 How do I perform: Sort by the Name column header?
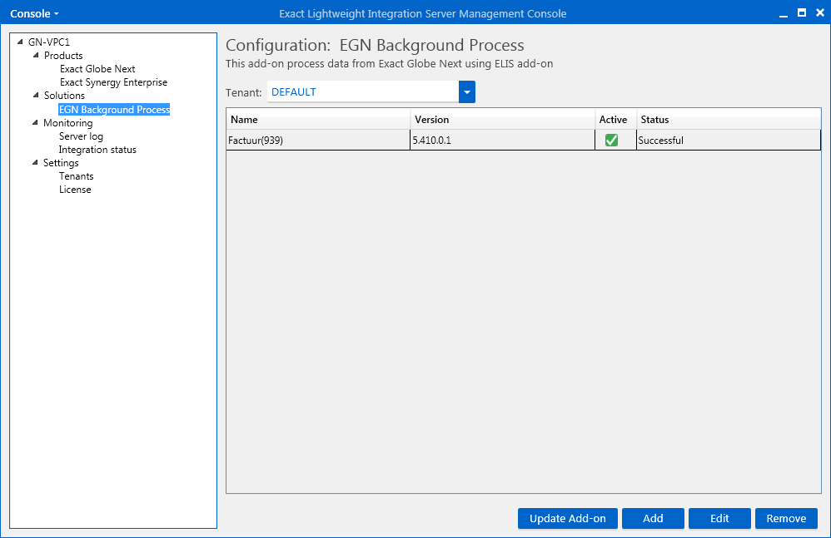point(318,120)
